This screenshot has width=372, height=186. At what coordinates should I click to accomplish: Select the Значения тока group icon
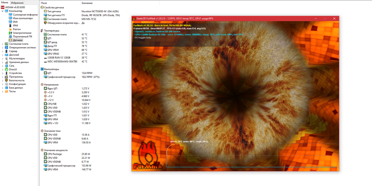[x=42, y=131]
